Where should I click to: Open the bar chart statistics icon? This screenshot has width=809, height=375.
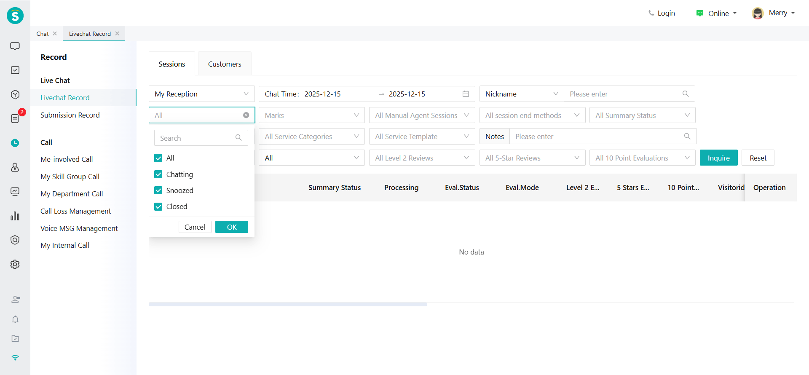coord(15,216)
